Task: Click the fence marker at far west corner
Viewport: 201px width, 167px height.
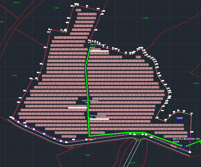Action: [x=11, y=117]
